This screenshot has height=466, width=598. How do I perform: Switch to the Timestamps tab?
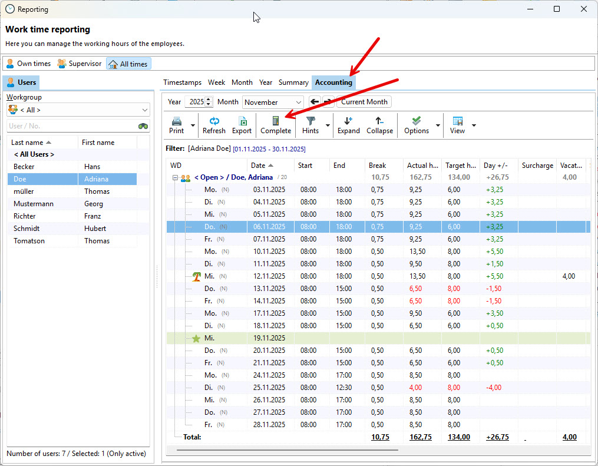182,82
